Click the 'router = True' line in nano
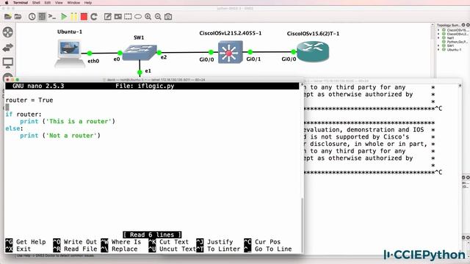Image resolution: width=470 pixels, height=264 pixels. [29, 100]
